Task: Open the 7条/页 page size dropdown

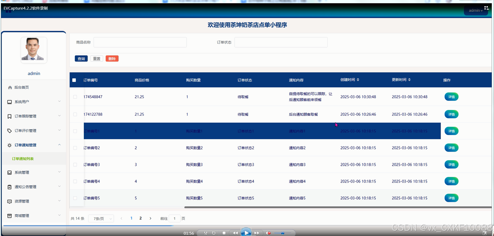Action: [x=101, y=219]
